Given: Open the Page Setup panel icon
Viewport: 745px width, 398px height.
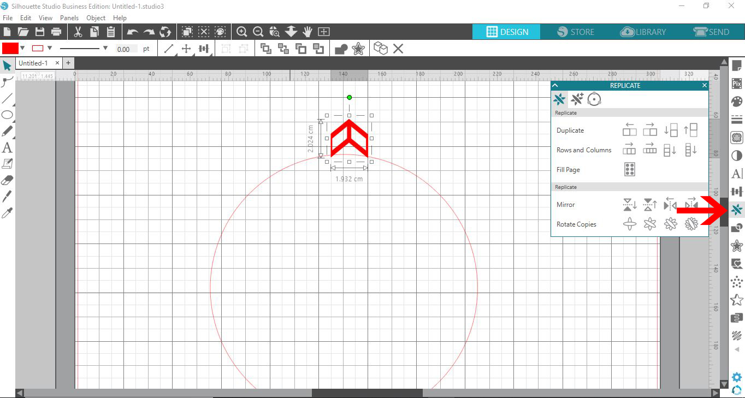Looking at the screenshot, I should pyautogui.click(x=737, y=66).
